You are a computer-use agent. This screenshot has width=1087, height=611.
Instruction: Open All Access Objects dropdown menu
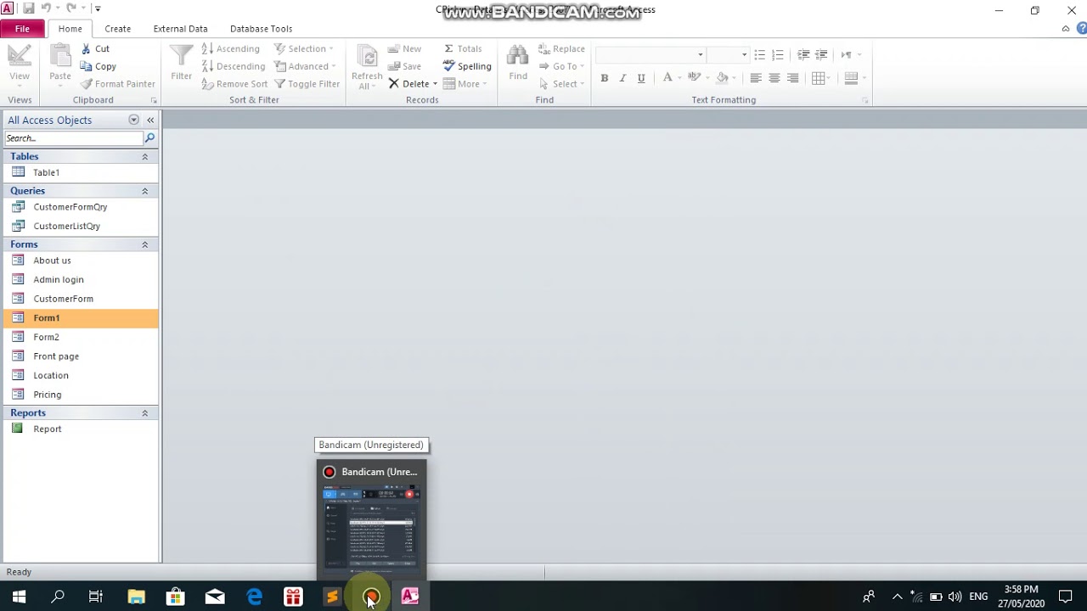(x=133, y=120)
